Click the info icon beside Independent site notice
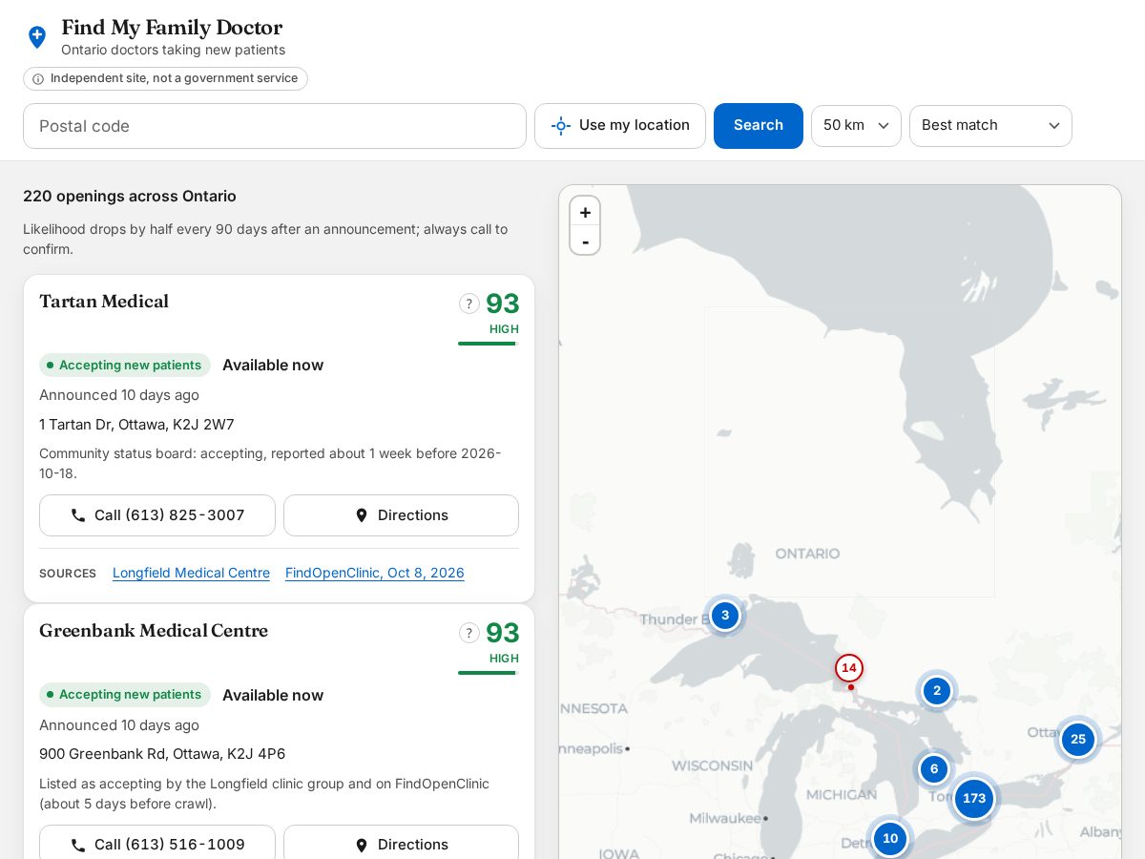The height and width of the screenshot is (859, 1145). [x=38, y=79]
